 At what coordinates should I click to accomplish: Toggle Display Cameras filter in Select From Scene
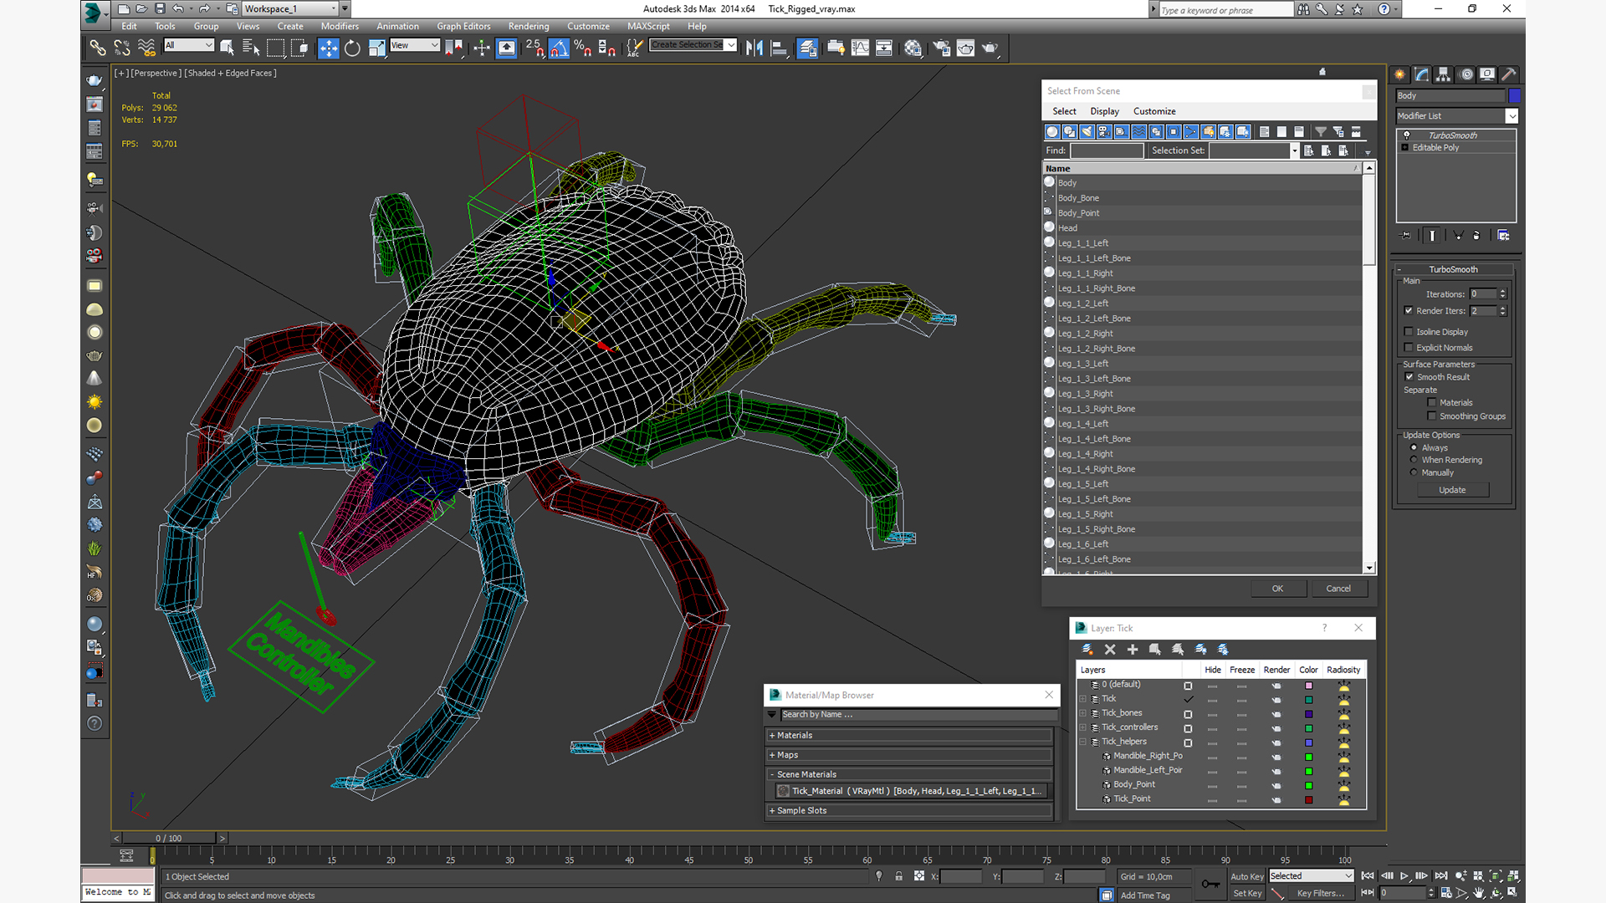[x=1104, y=132]
